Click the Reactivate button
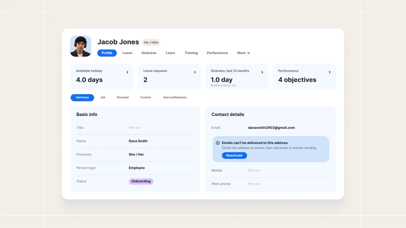 pos(234,155)
